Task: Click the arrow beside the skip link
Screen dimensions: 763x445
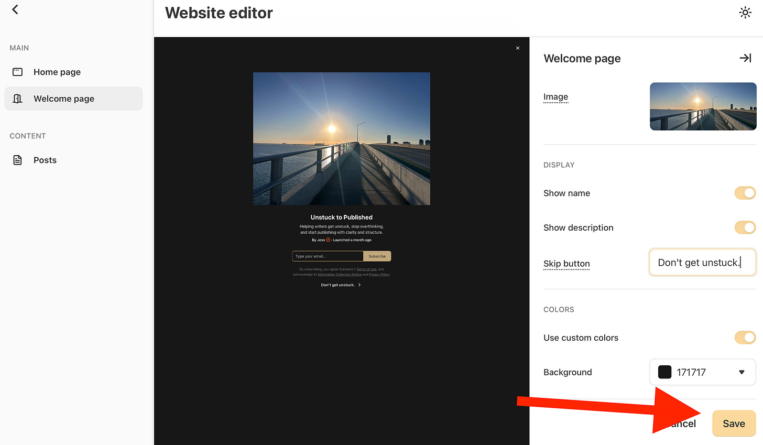Action: tap(359, 285)
